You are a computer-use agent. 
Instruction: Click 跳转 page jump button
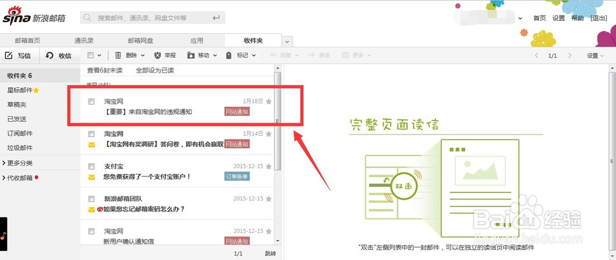pos(270,254)
